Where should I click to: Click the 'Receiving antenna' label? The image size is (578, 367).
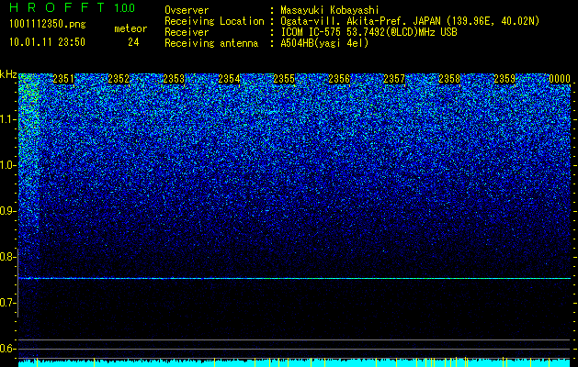(211, 43)
